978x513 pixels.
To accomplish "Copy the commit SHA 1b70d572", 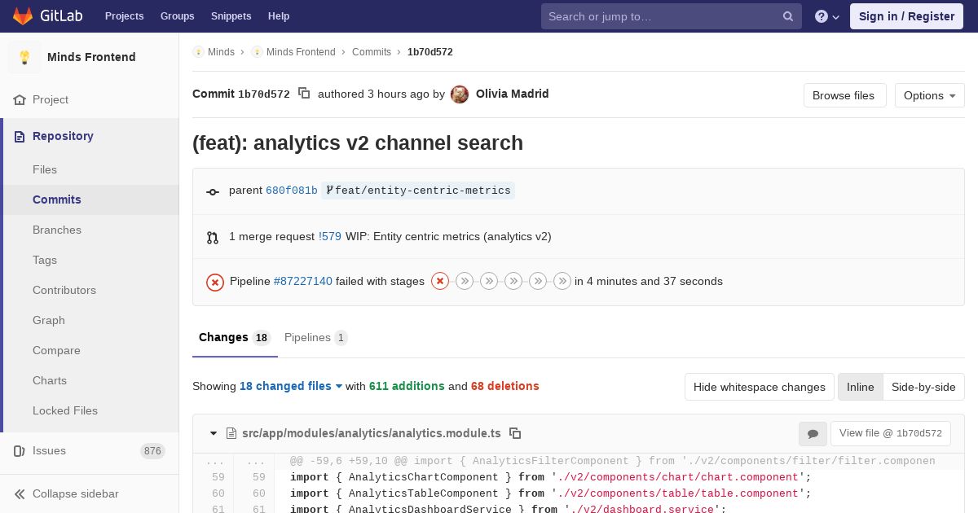I will (x=304, y=93).
